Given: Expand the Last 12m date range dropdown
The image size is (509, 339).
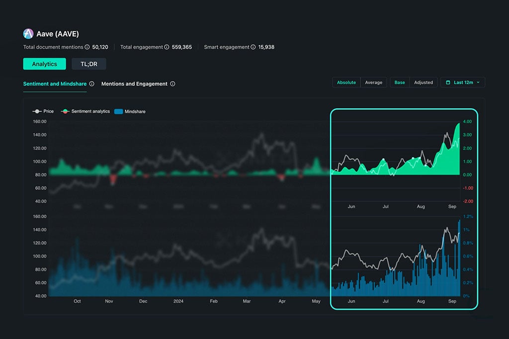Looking at the screenshot, I should pos(463,83).
